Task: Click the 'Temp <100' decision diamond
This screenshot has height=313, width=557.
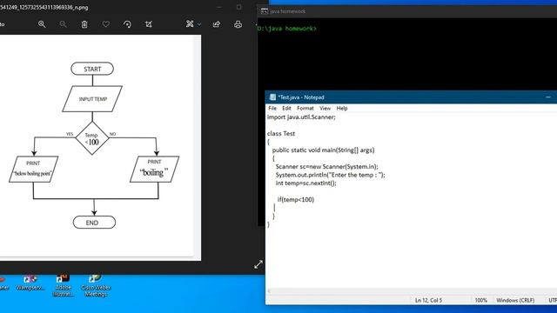Action: click(x=92, y=138)
